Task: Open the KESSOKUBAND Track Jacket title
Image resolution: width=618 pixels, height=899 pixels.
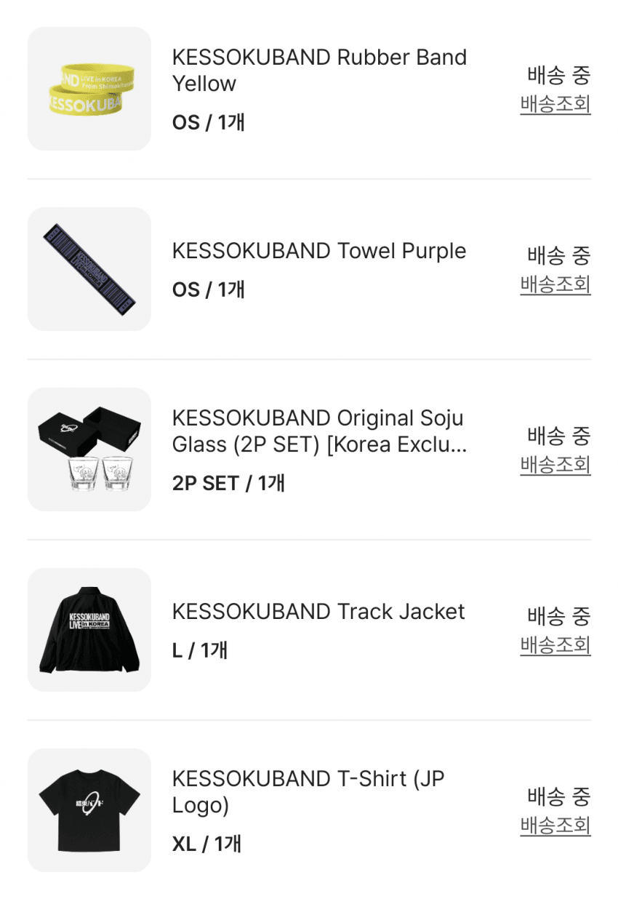Action: (x=318, y=612)
